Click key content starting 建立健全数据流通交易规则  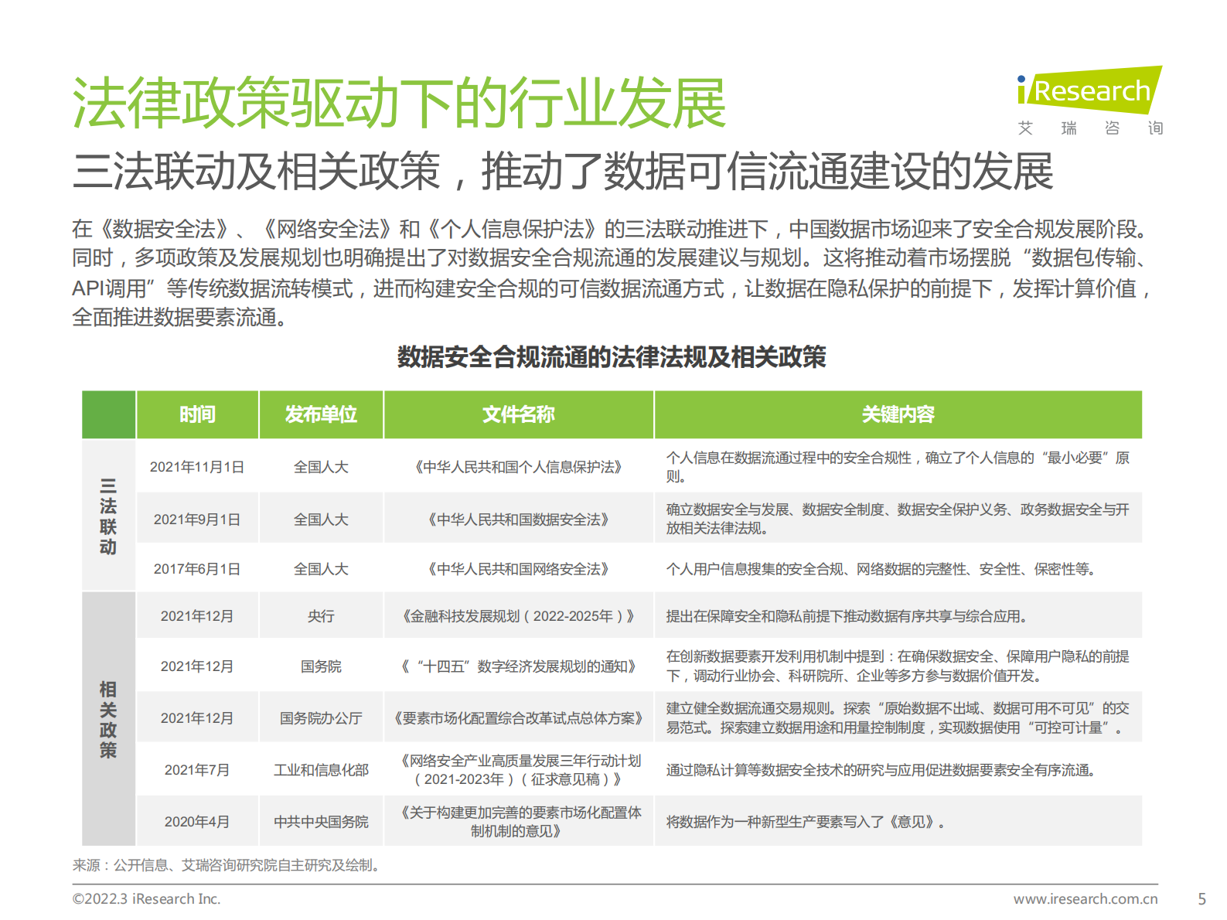click(898, 718)
